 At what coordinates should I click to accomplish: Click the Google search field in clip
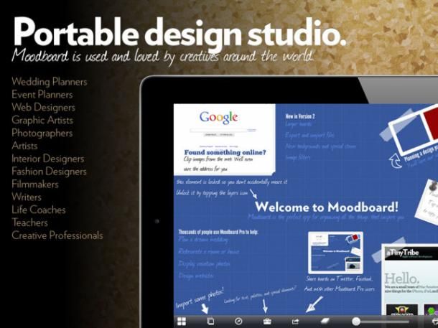tap(219, 130)
